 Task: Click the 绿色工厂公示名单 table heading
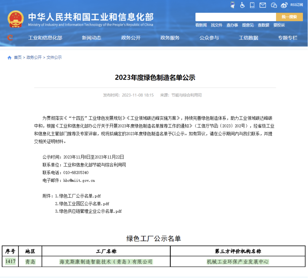(154, 239)
